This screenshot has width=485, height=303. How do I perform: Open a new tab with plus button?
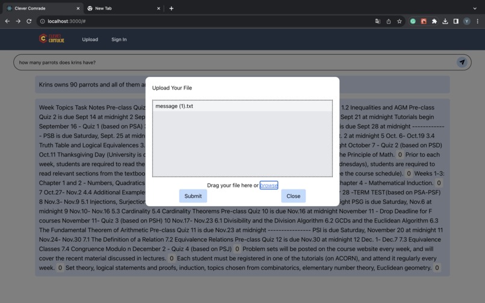[171, 8]
